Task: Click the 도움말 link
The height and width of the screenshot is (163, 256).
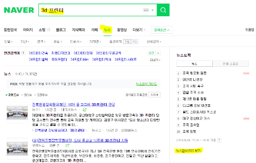Action: point(250,30)
